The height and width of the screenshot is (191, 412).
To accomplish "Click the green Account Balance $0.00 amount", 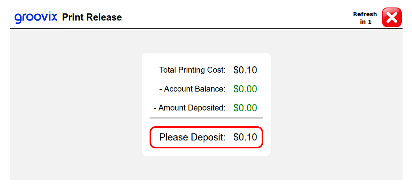I will click(245, 89).
